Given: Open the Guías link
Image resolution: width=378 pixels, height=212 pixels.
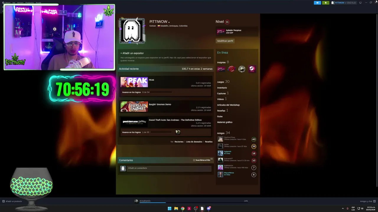Looking at the screenshot, I should click(220, 117).
